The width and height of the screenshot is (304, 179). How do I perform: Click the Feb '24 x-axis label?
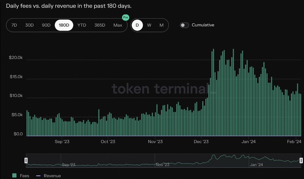[294, 142]
